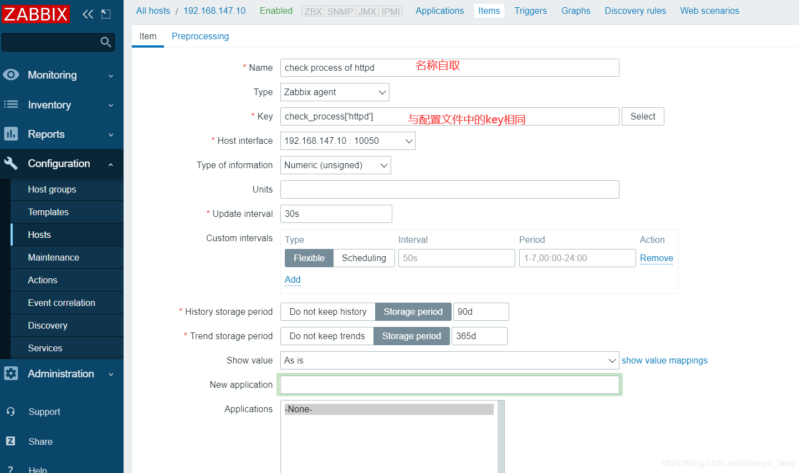Select Flexible custom interval type
This screenshot has height=473, width=799.
point(309,258)
